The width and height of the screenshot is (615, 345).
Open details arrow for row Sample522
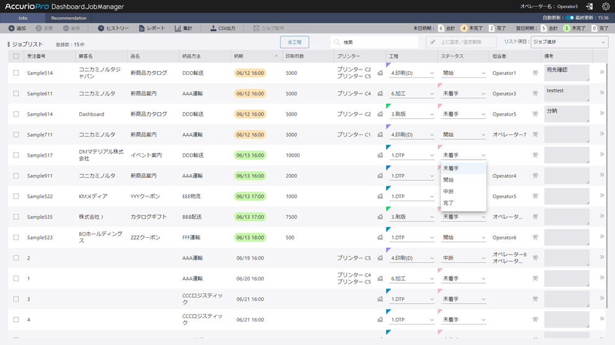[601, 195]
